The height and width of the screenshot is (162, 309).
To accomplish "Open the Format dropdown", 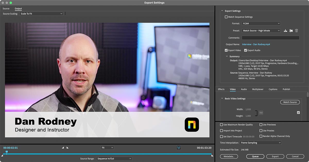I will click(x=261, y=23).
